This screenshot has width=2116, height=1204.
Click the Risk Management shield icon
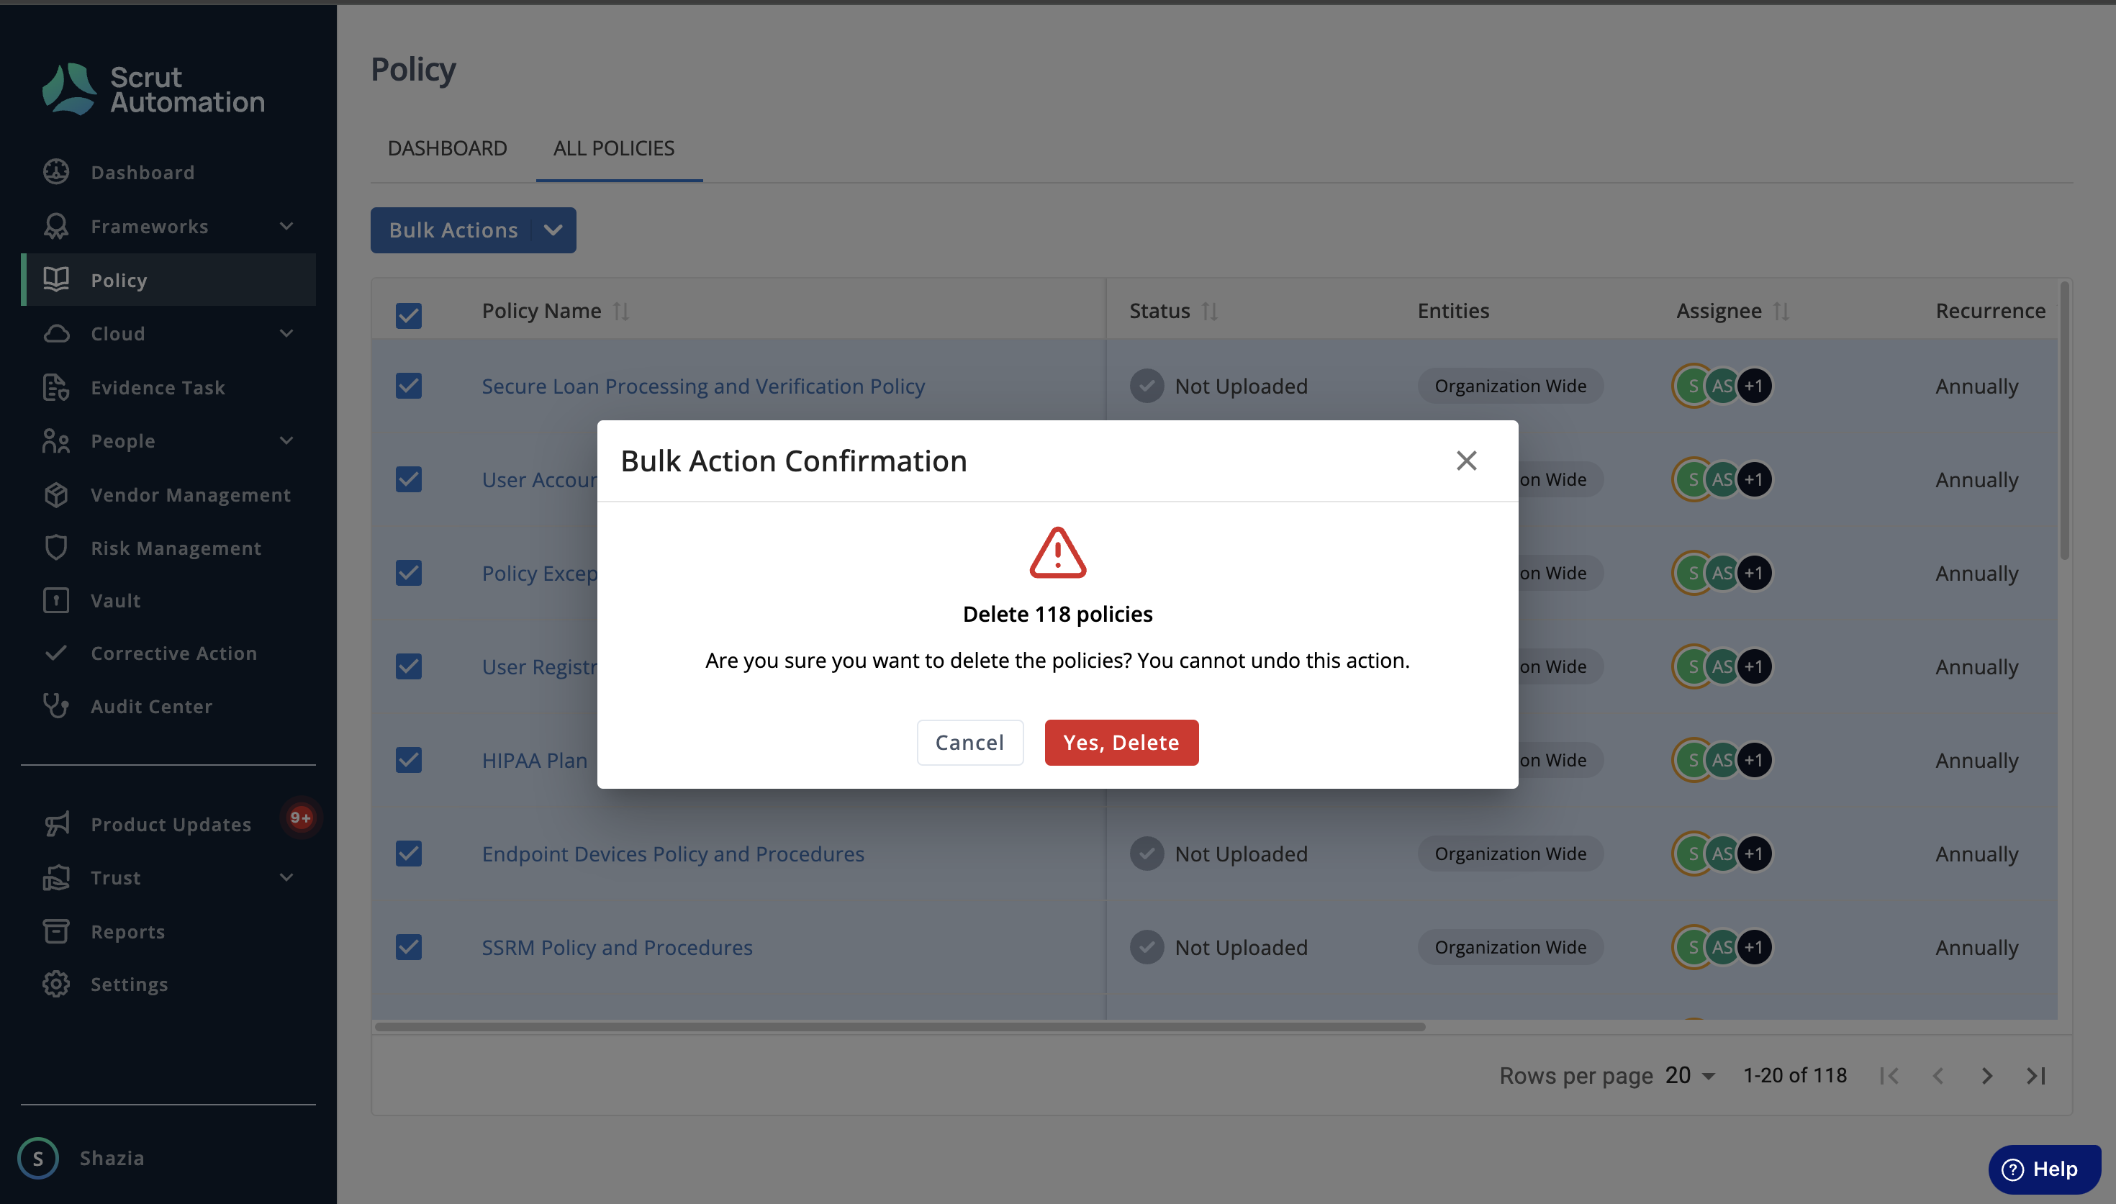click(56, 548)
